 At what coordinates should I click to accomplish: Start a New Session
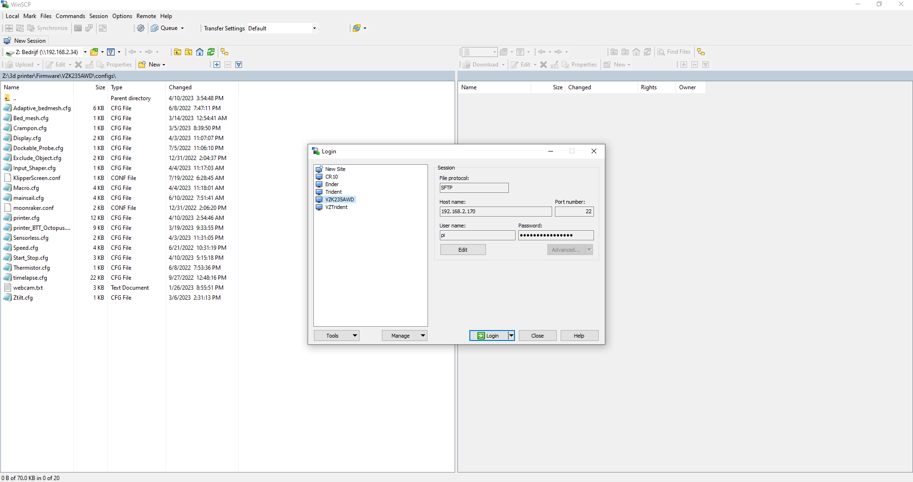(25, 40)
